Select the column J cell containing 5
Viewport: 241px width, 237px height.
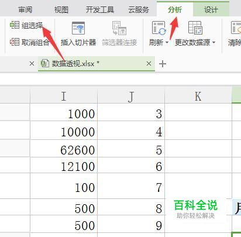131,148
